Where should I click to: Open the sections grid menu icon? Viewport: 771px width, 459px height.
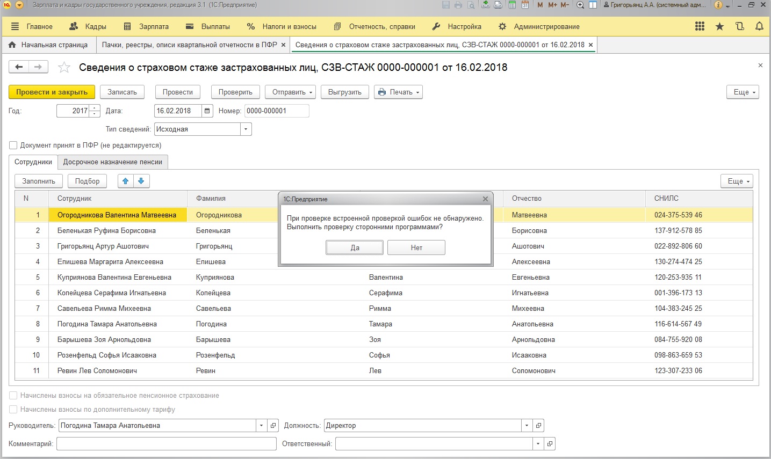[700, 26]
